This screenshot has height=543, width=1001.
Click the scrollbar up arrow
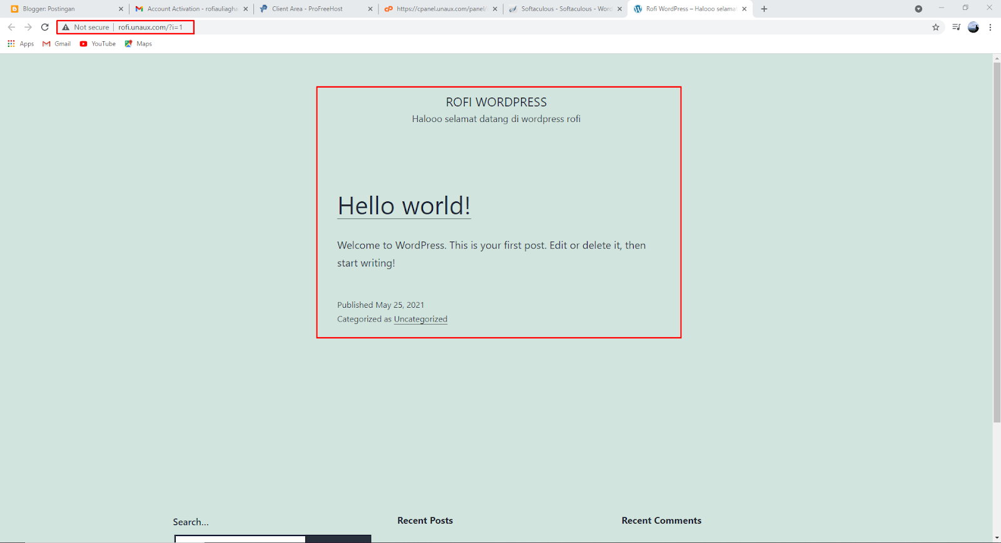[997, 58]
